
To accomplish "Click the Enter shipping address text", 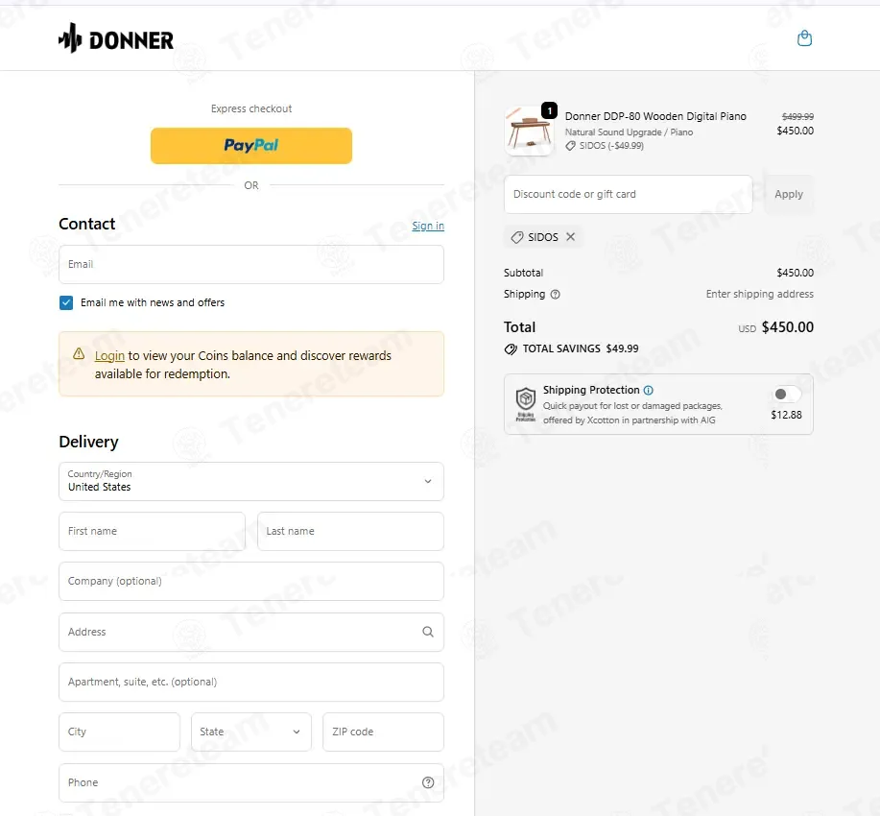I will (759, 295).
